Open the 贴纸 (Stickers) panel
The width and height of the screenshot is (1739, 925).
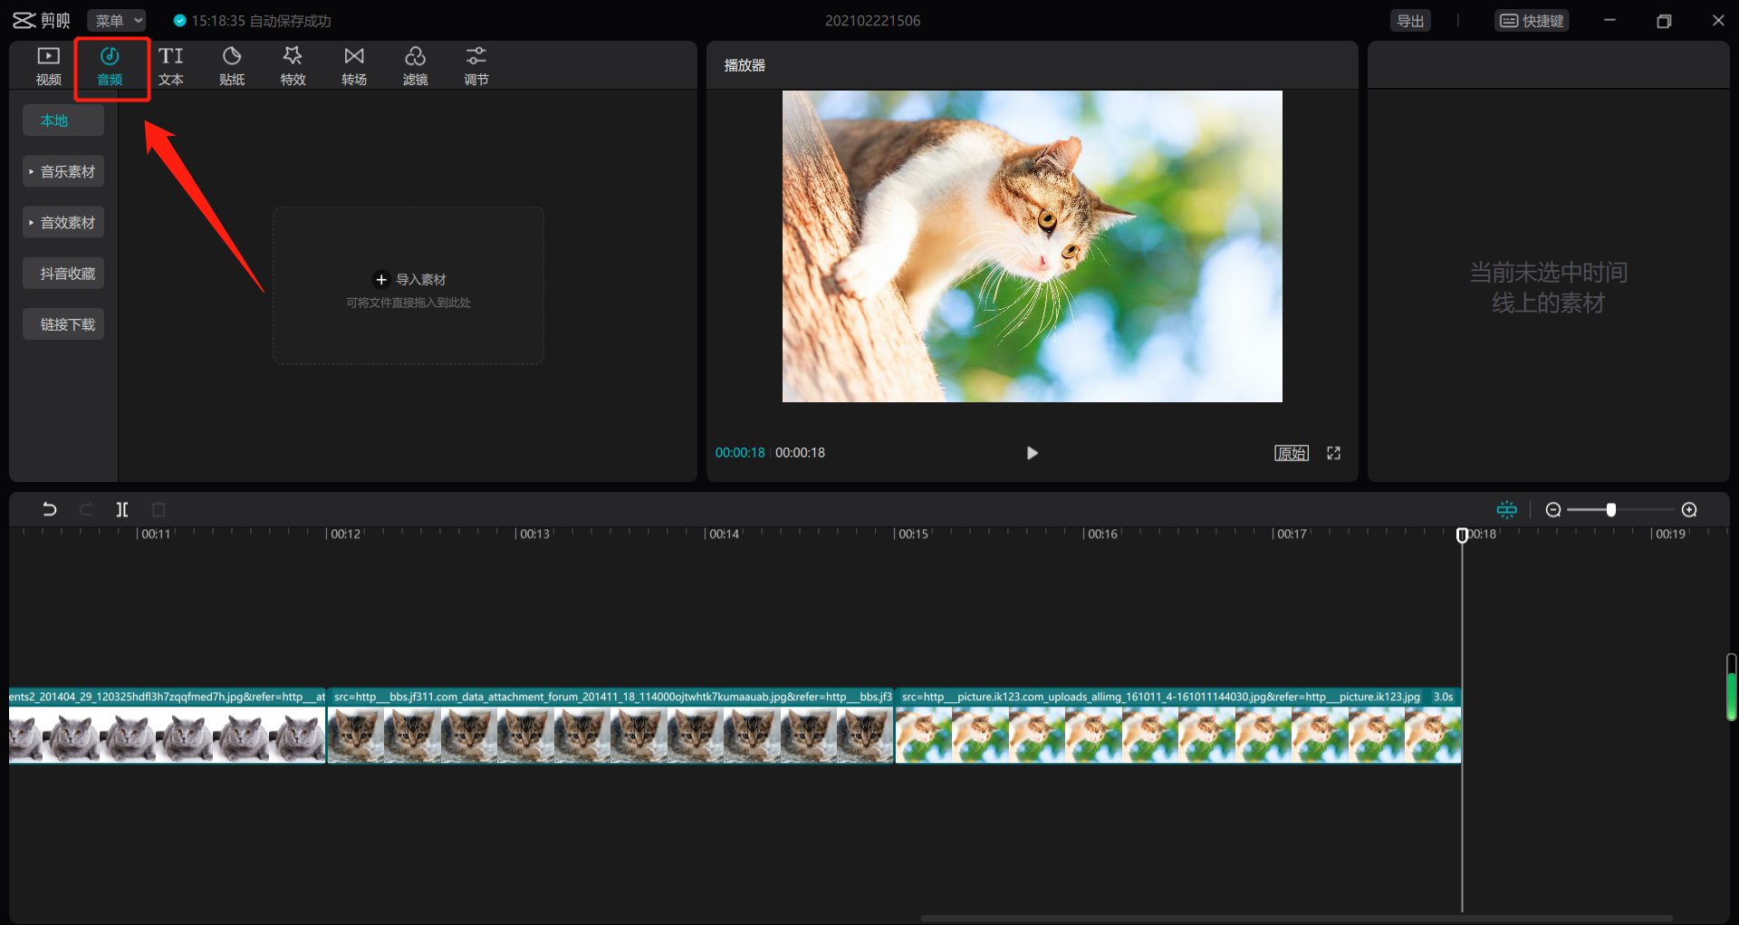(232, 65)
